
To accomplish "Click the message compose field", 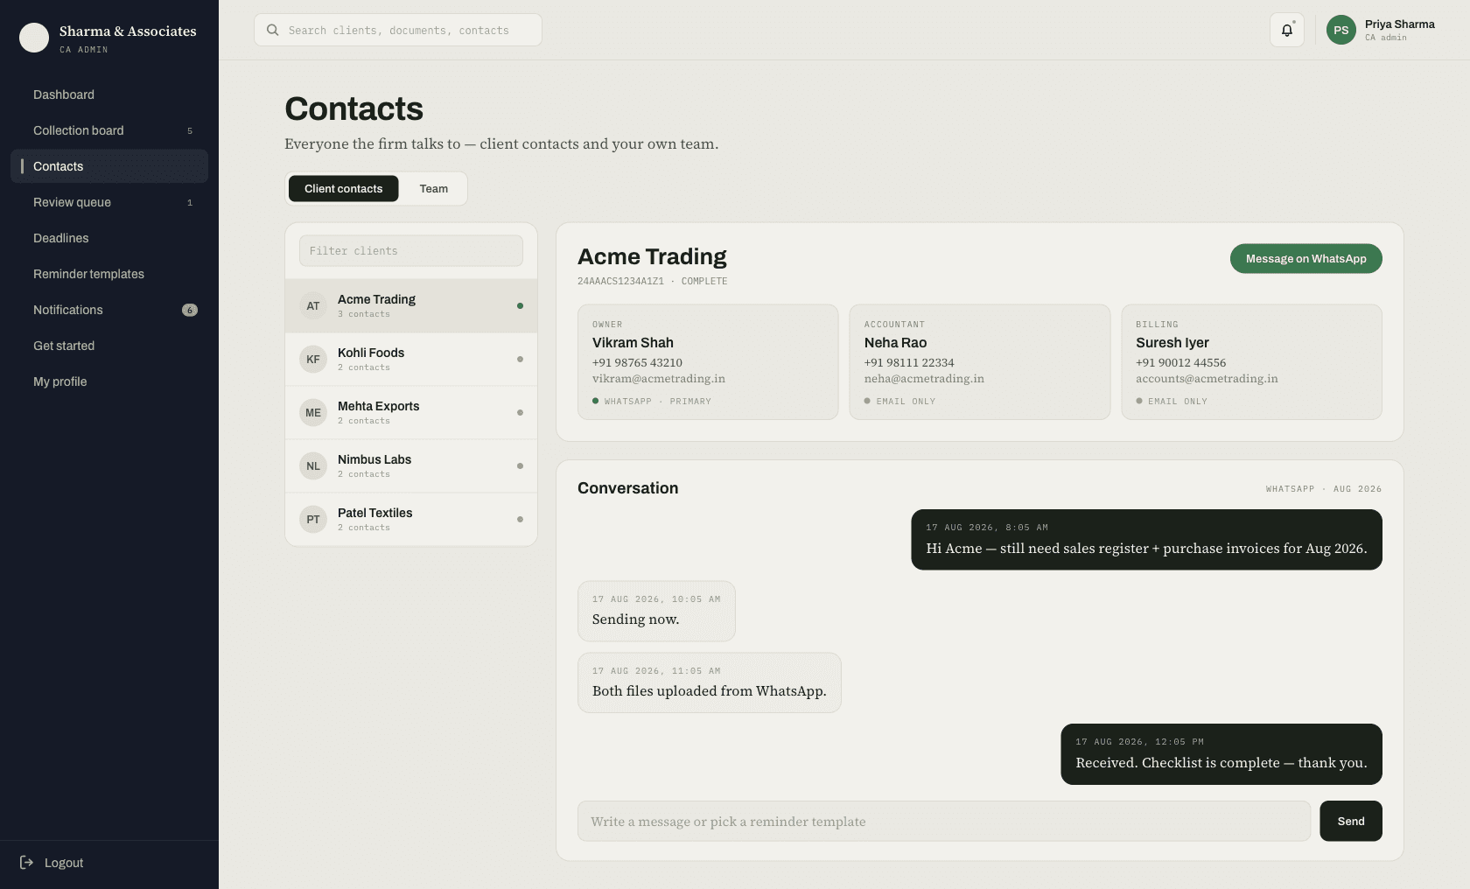I will coord(944,822).
